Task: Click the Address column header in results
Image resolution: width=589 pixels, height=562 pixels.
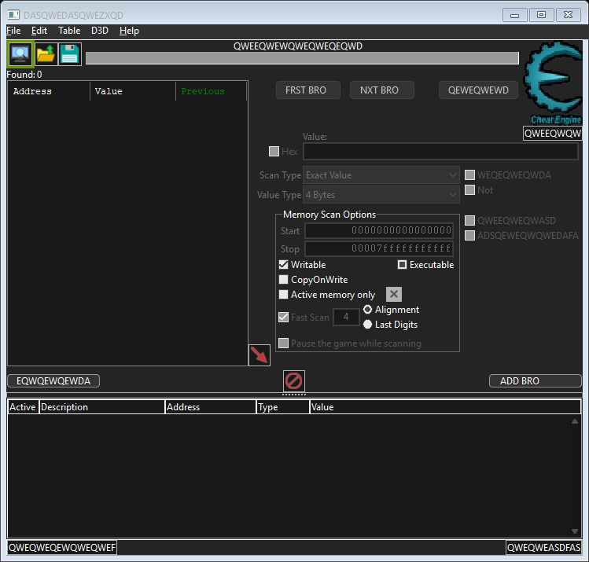Action: (49, 91)
